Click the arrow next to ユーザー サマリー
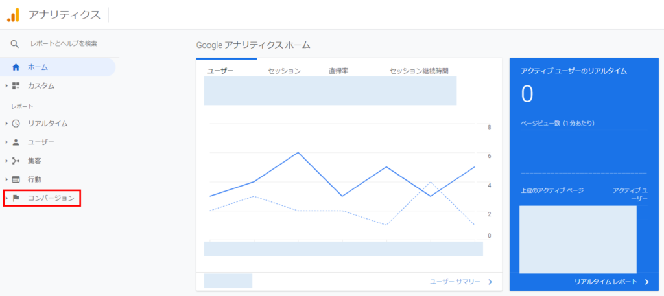This screenshot has height=296, width=664. tap(490, 282)
